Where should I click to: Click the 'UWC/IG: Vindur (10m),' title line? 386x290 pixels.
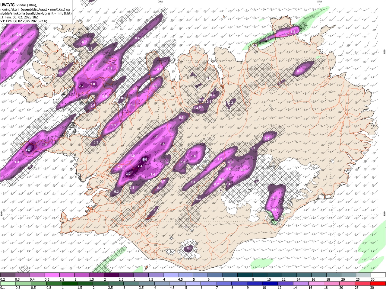(x=19, y=5)
